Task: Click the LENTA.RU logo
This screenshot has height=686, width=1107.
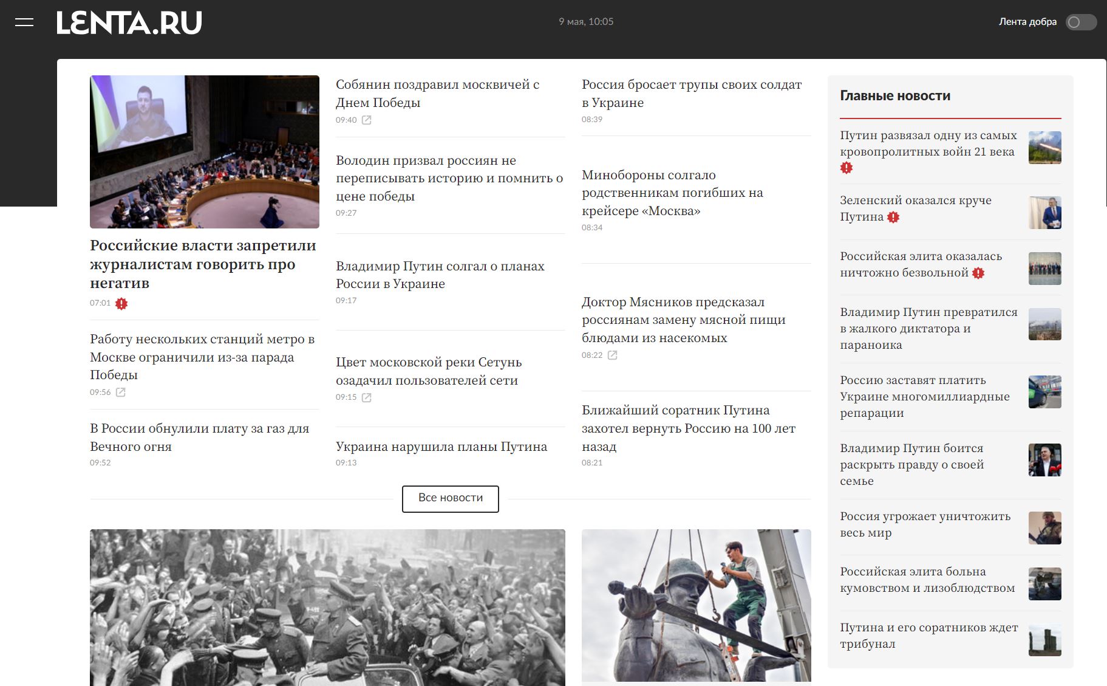Action: (x=129, y=23)
